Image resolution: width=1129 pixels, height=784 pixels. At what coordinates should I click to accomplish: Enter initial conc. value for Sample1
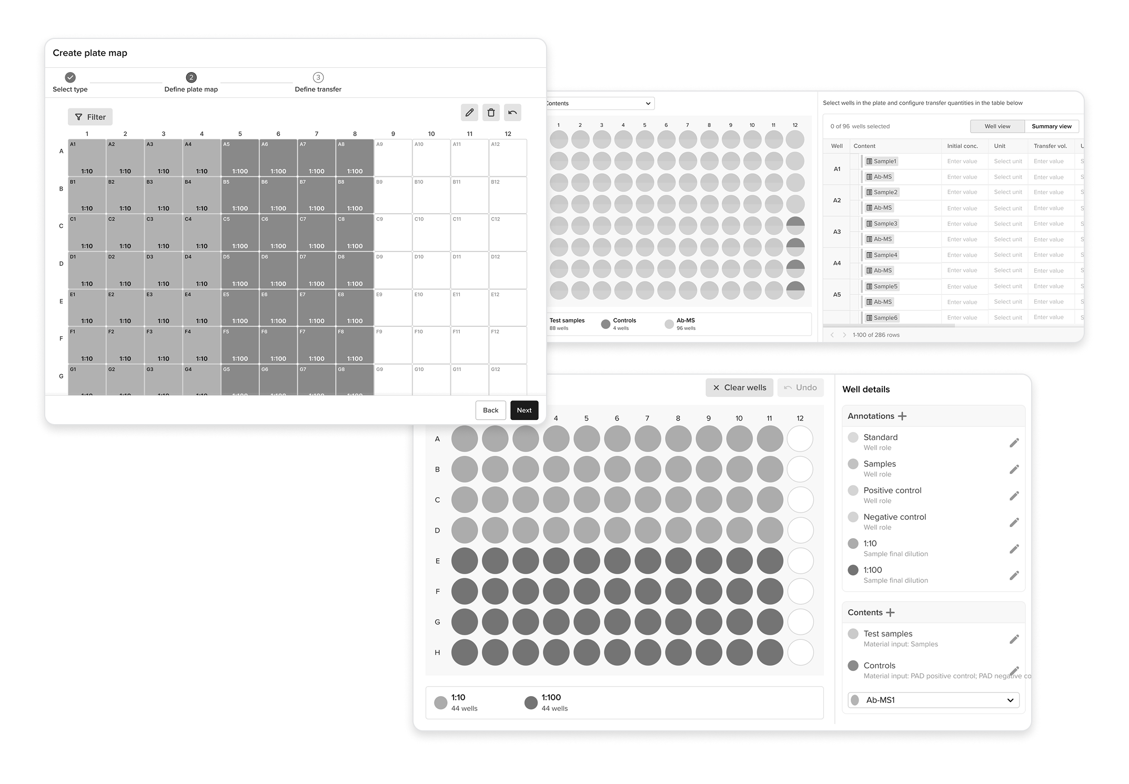[964, 162]
